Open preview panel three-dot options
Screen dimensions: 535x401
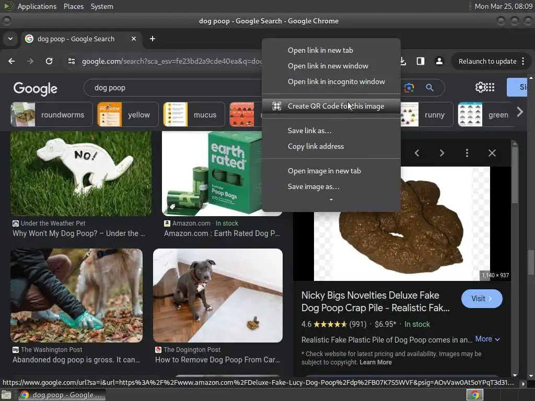point(467,153)
